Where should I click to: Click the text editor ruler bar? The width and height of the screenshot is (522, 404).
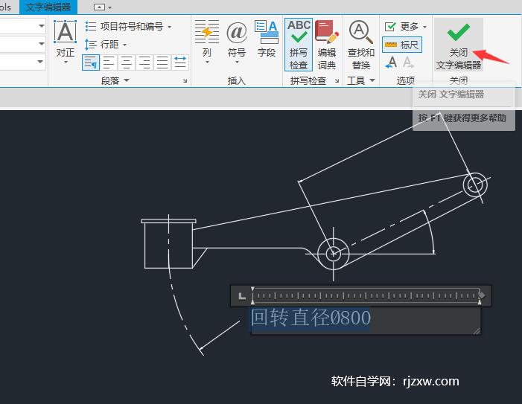click(361, 295)
